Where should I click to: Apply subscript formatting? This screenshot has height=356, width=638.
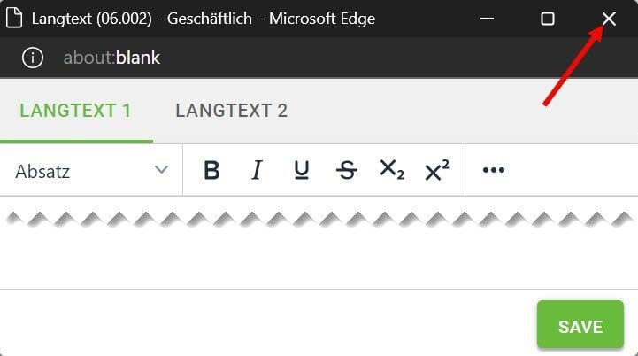click(391, 170)
